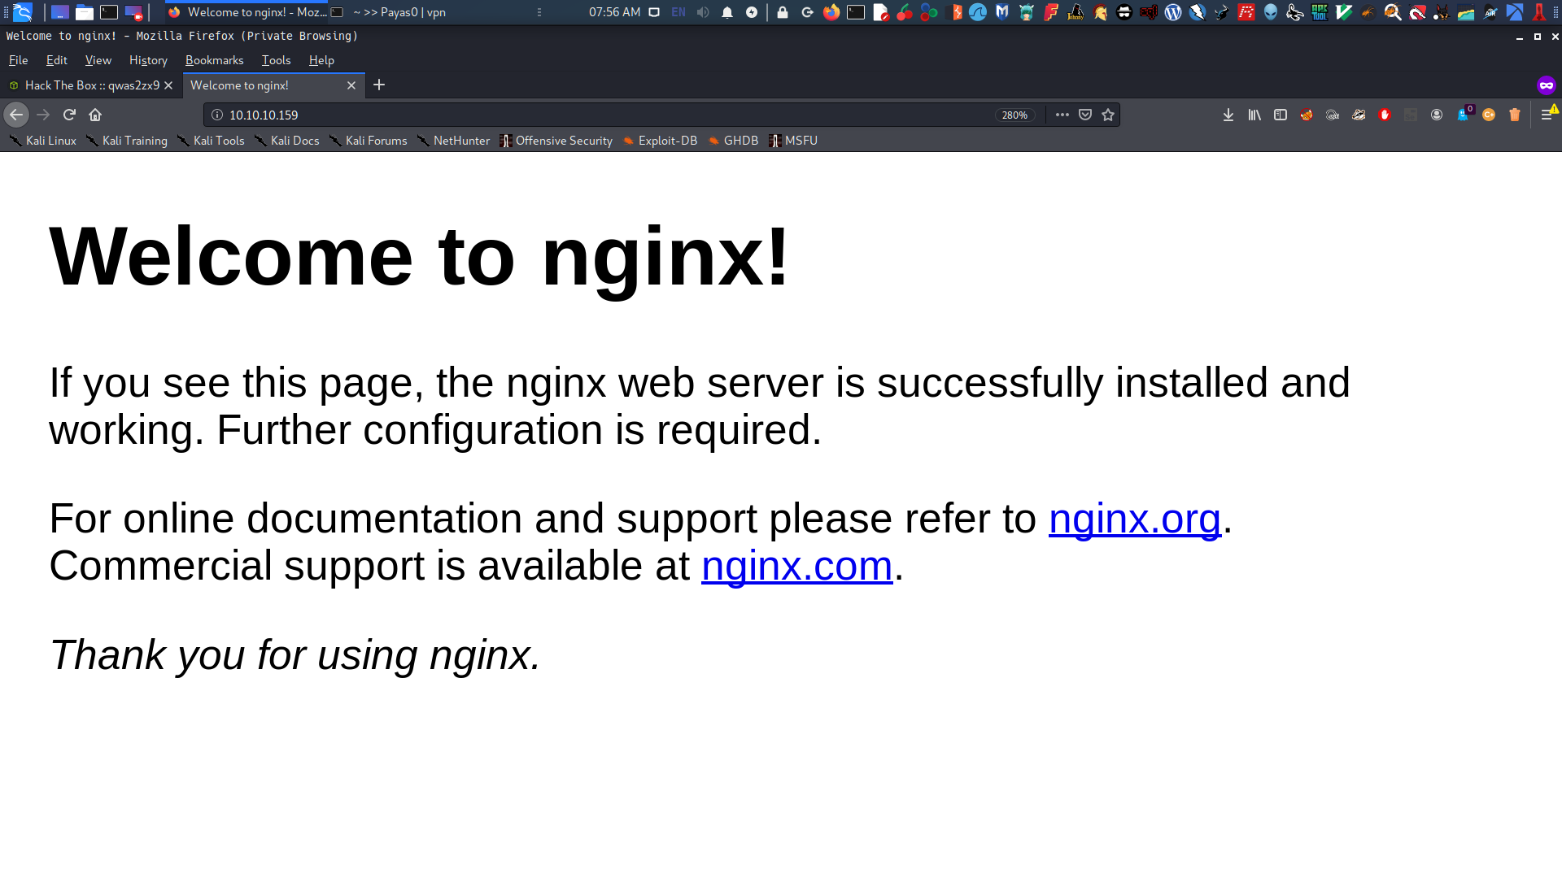Switch to the Hack The Box tab

point(90,85)
